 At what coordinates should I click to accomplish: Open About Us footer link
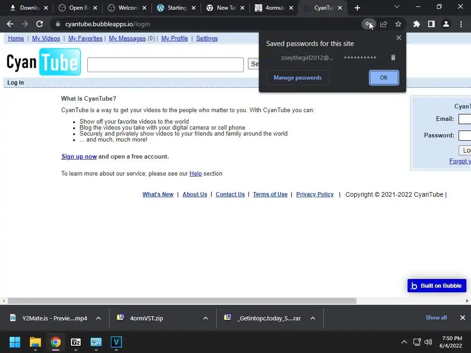(x=195, y=194)
